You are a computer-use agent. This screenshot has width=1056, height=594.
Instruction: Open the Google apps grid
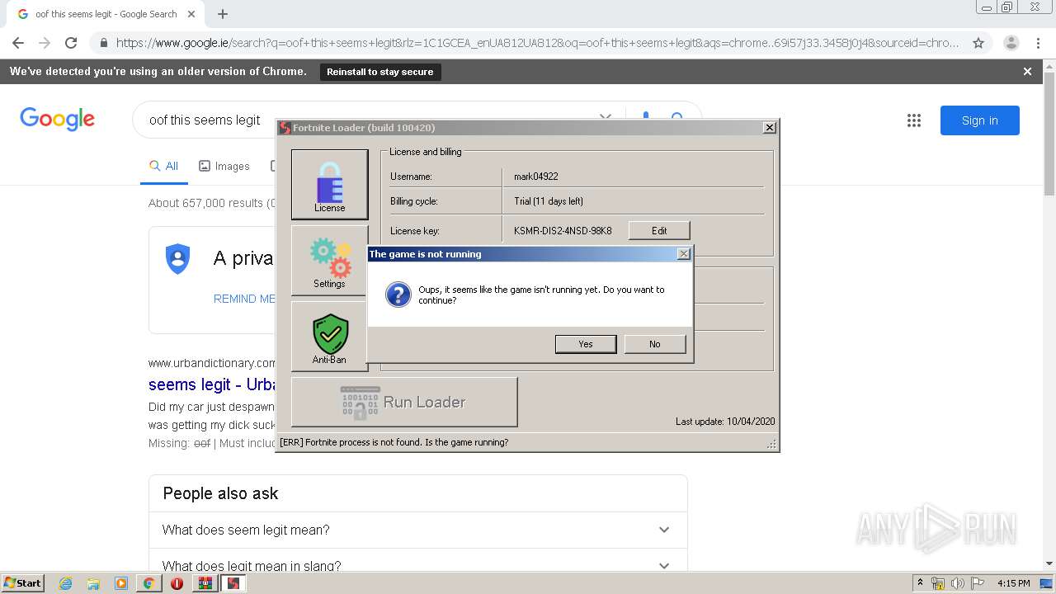tap(913, 120)
